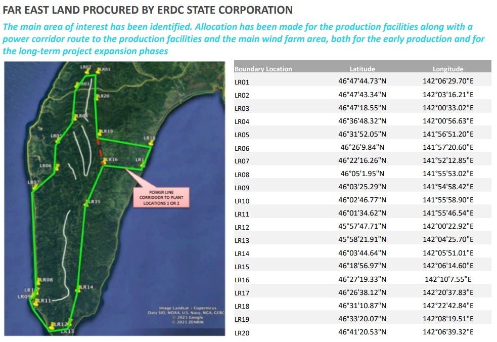Viewport: 497px width, 342px height.
Task: Select the LR06 pin on the map
Action: [57, 166]
